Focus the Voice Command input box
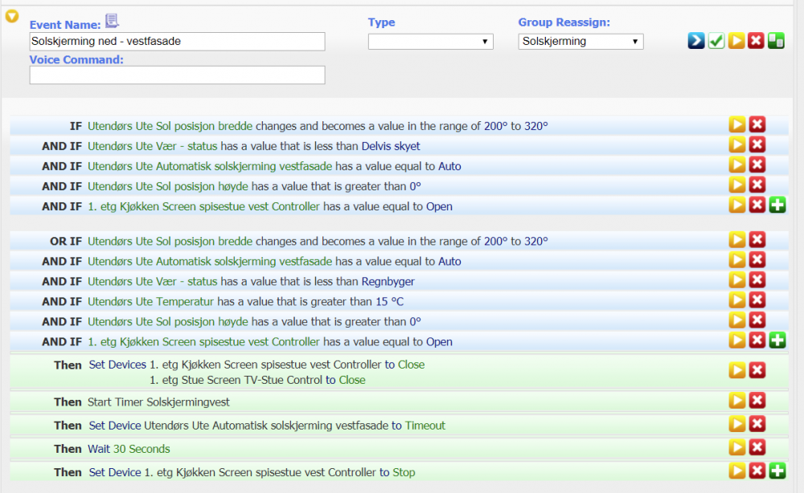Screen dimensions: 804x493 coord(177,75)
